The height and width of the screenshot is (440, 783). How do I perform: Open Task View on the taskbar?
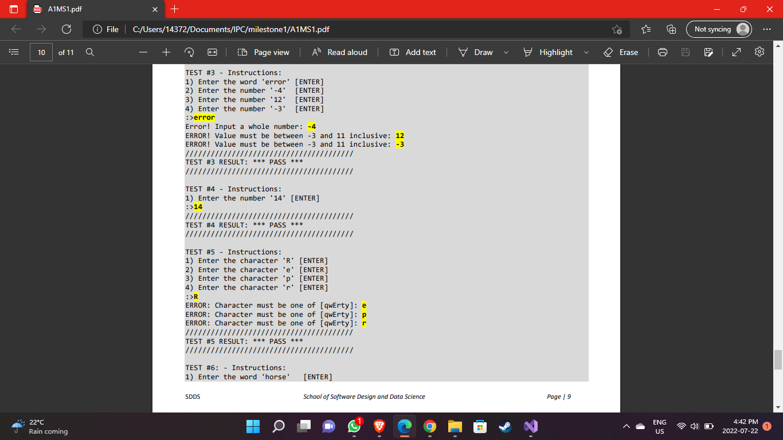304,426
